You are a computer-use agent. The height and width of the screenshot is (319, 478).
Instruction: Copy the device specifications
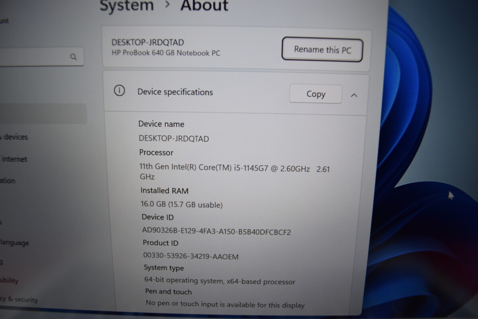tap(315, 94)
